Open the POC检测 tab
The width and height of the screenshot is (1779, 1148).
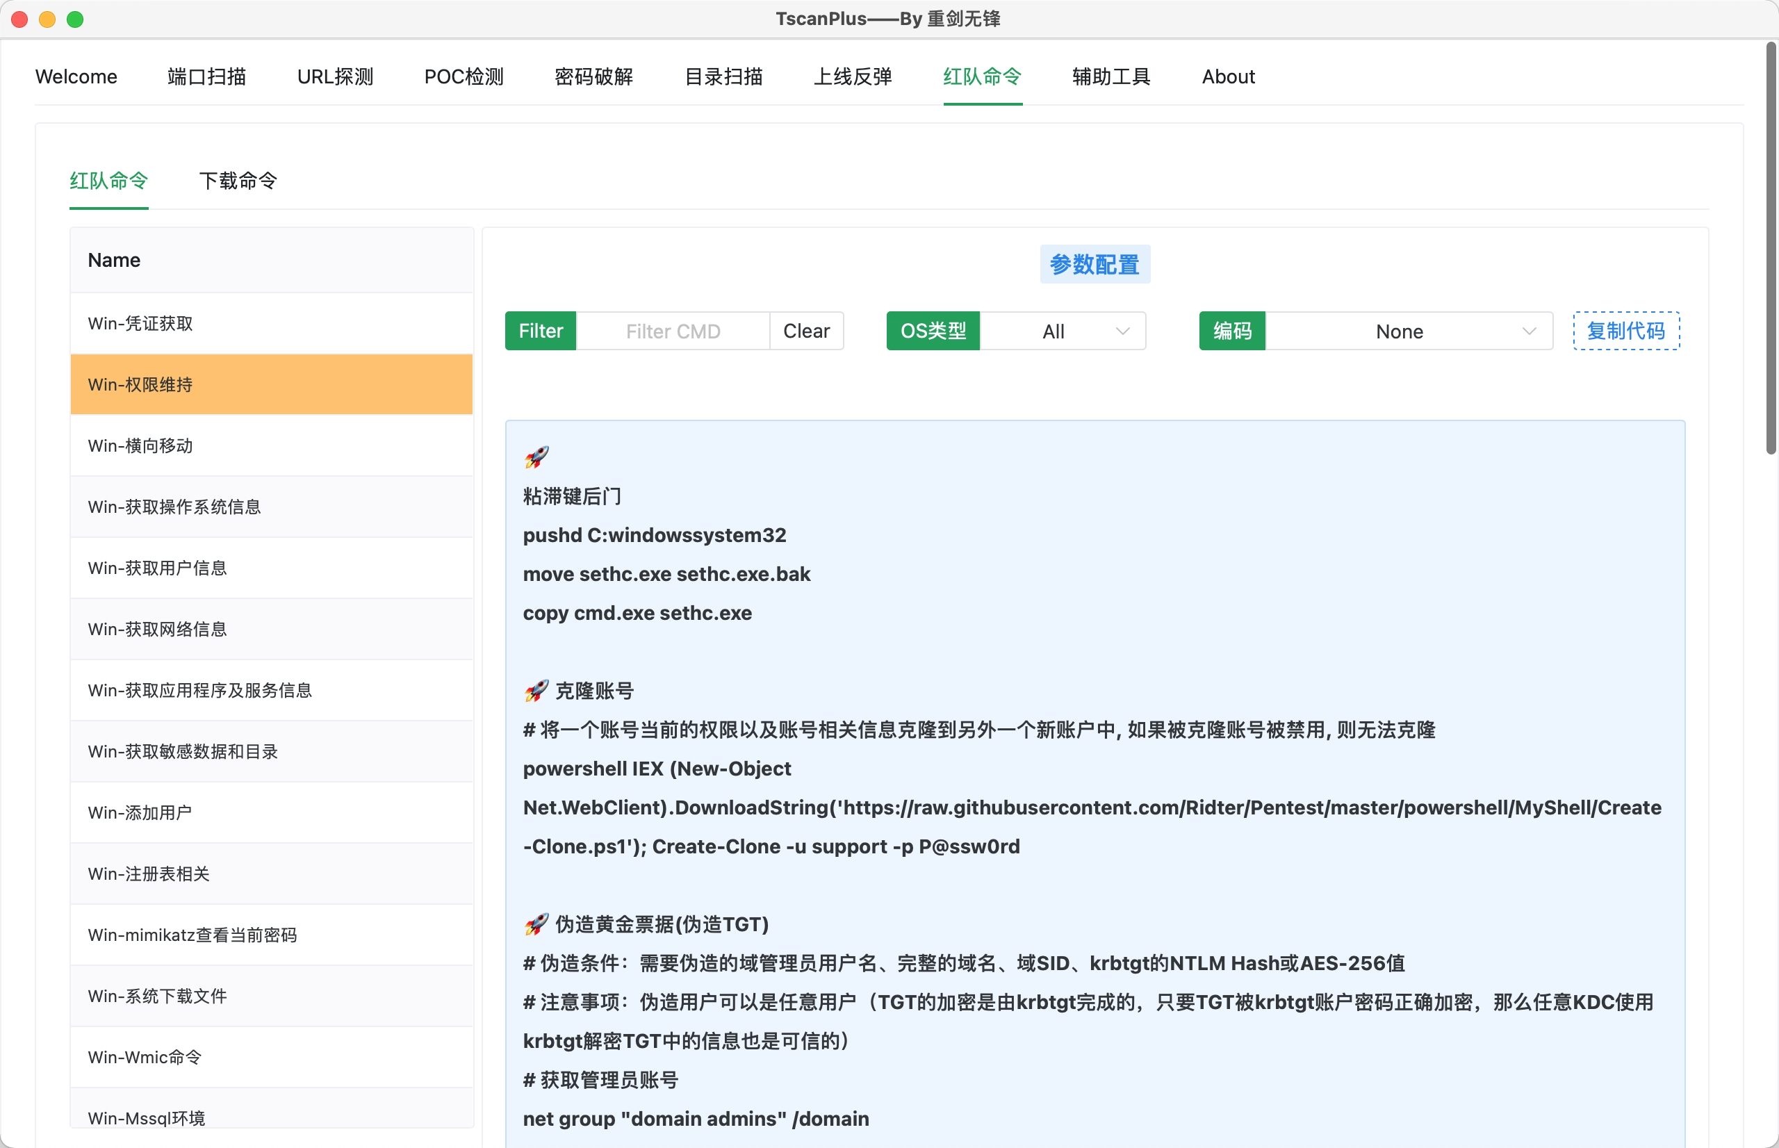pyautogui.click(x=464, y=76)
